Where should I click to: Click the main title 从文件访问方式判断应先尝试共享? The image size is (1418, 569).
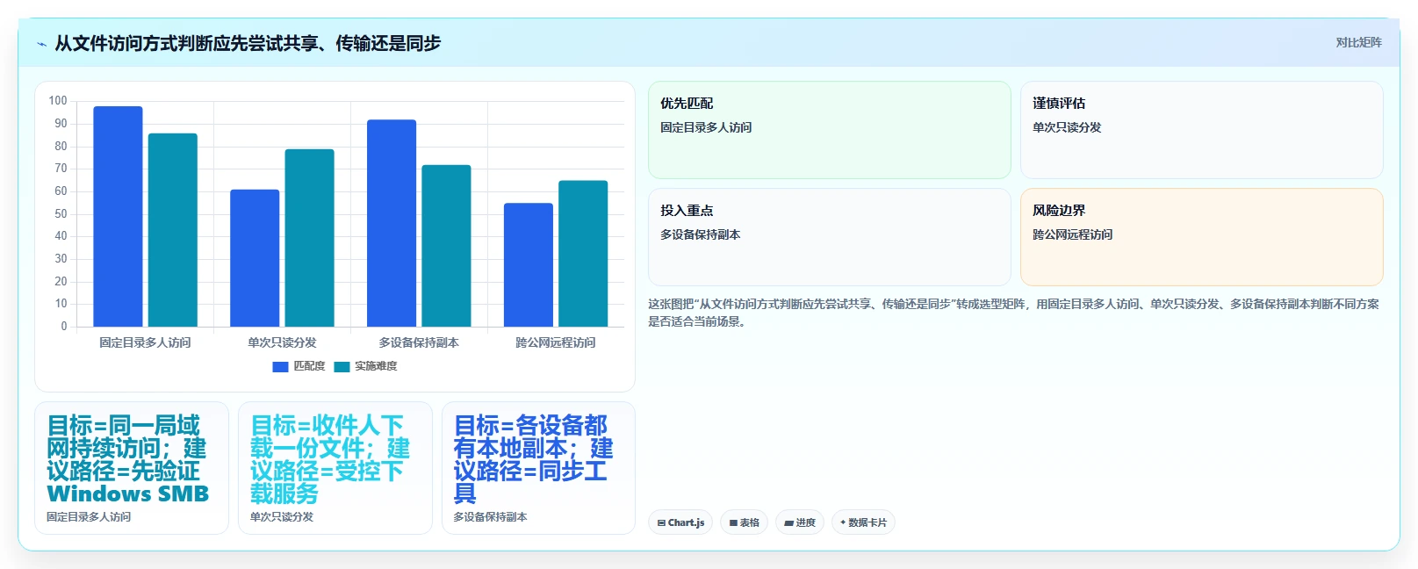(x=248, y=43)
